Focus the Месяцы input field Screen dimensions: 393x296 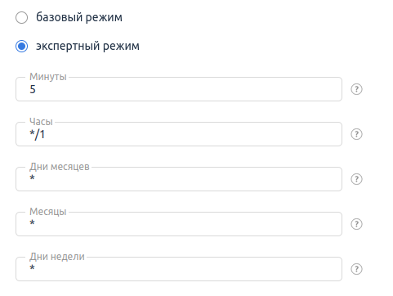(179, 224)
